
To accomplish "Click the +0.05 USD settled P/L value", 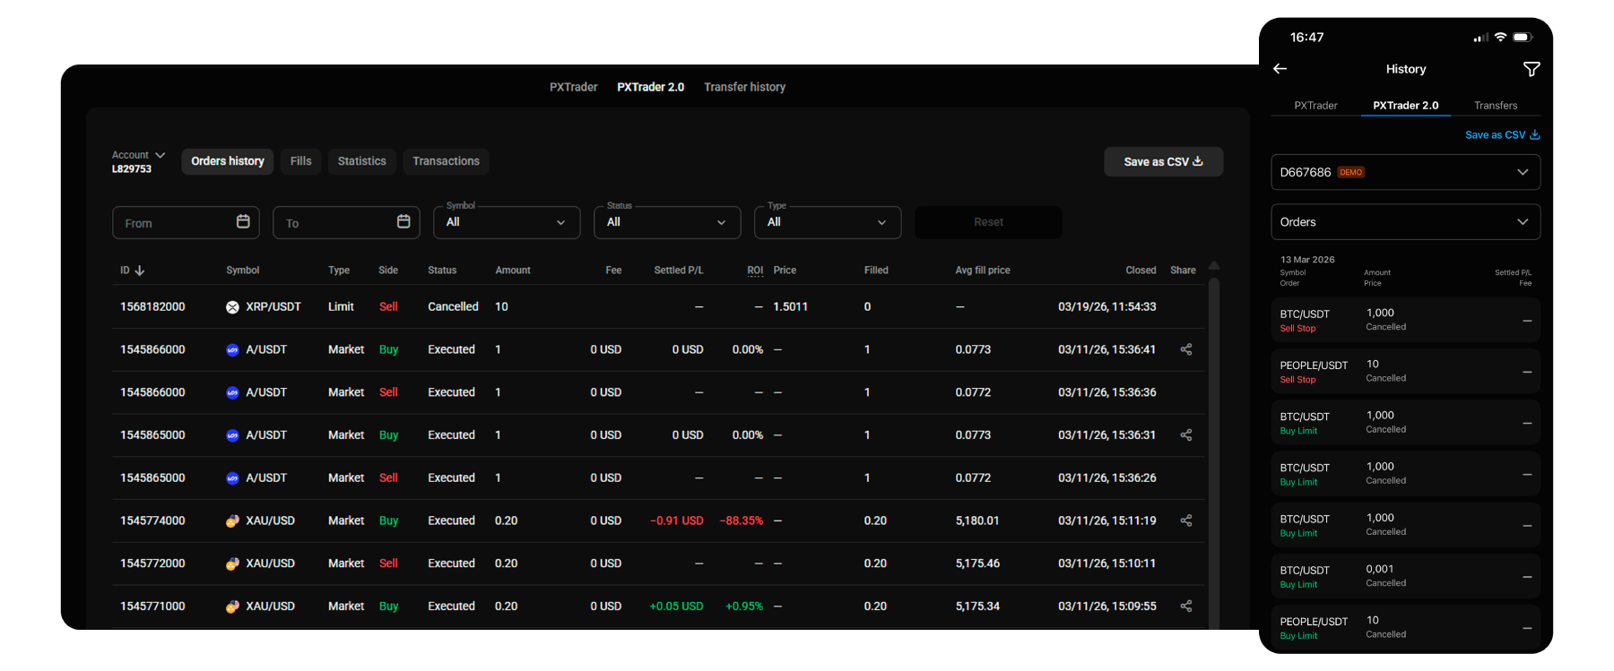I will [677, 606].
